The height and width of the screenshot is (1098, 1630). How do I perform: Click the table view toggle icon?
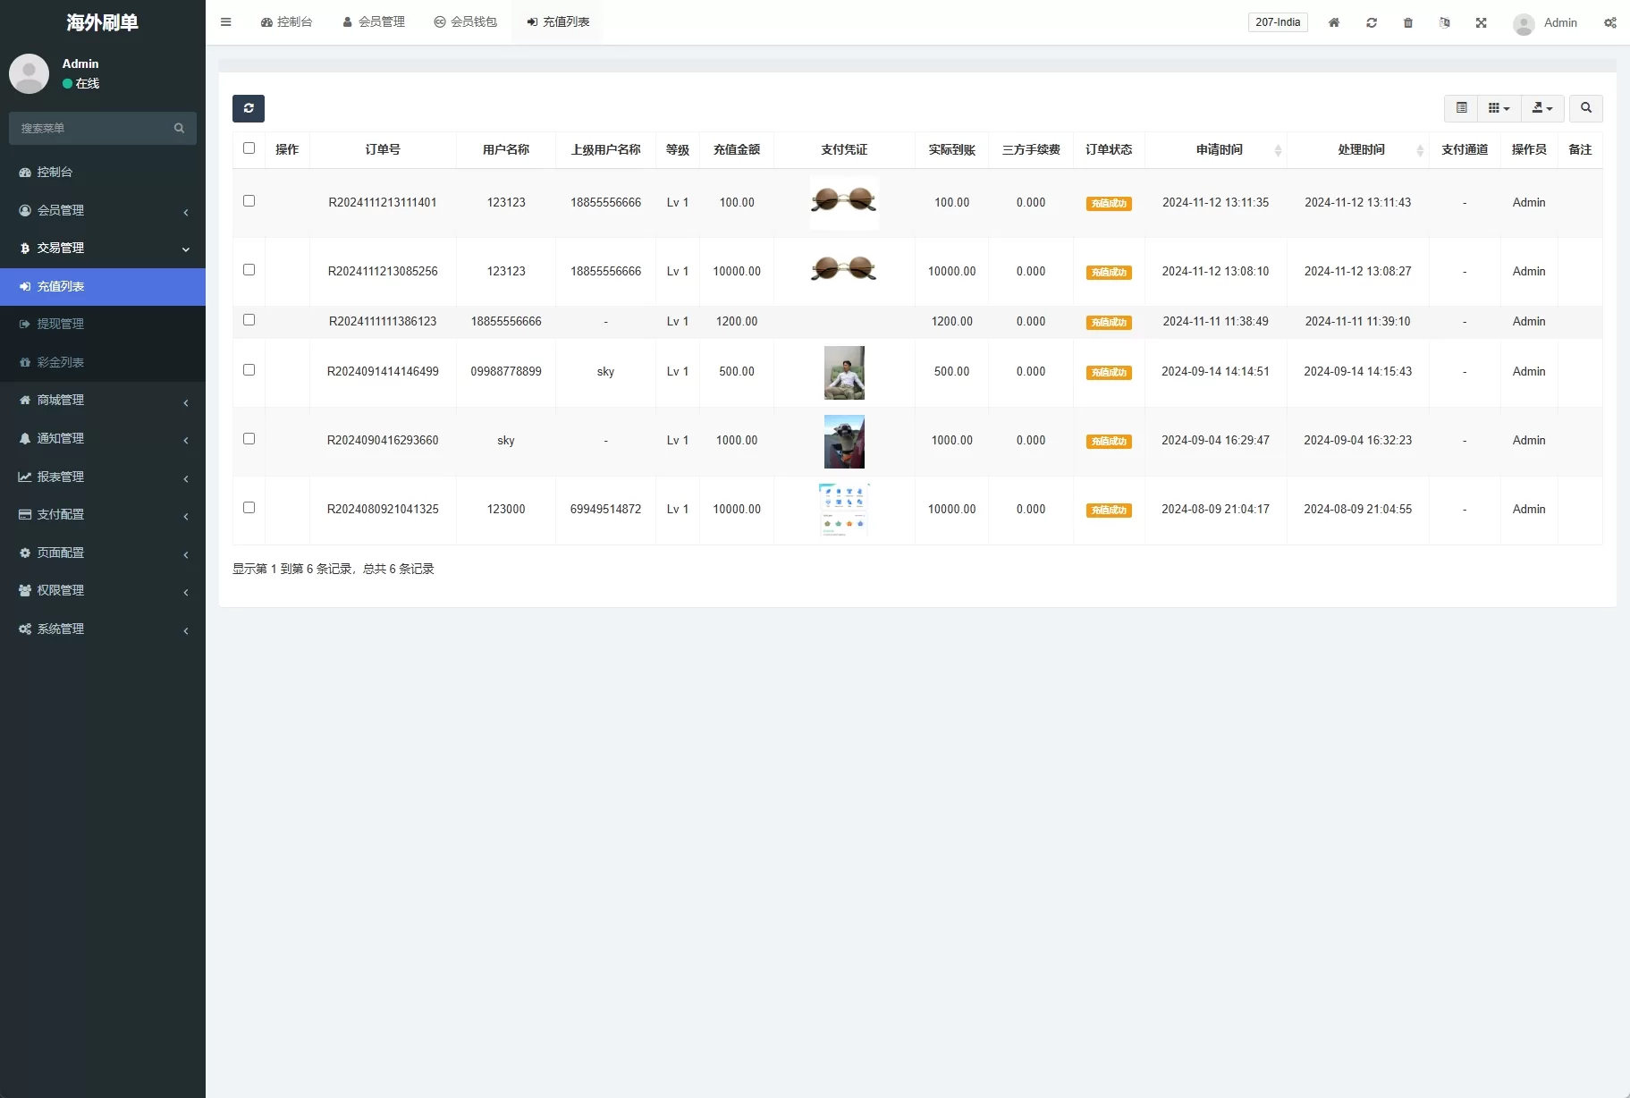[x=1461, y=108]
